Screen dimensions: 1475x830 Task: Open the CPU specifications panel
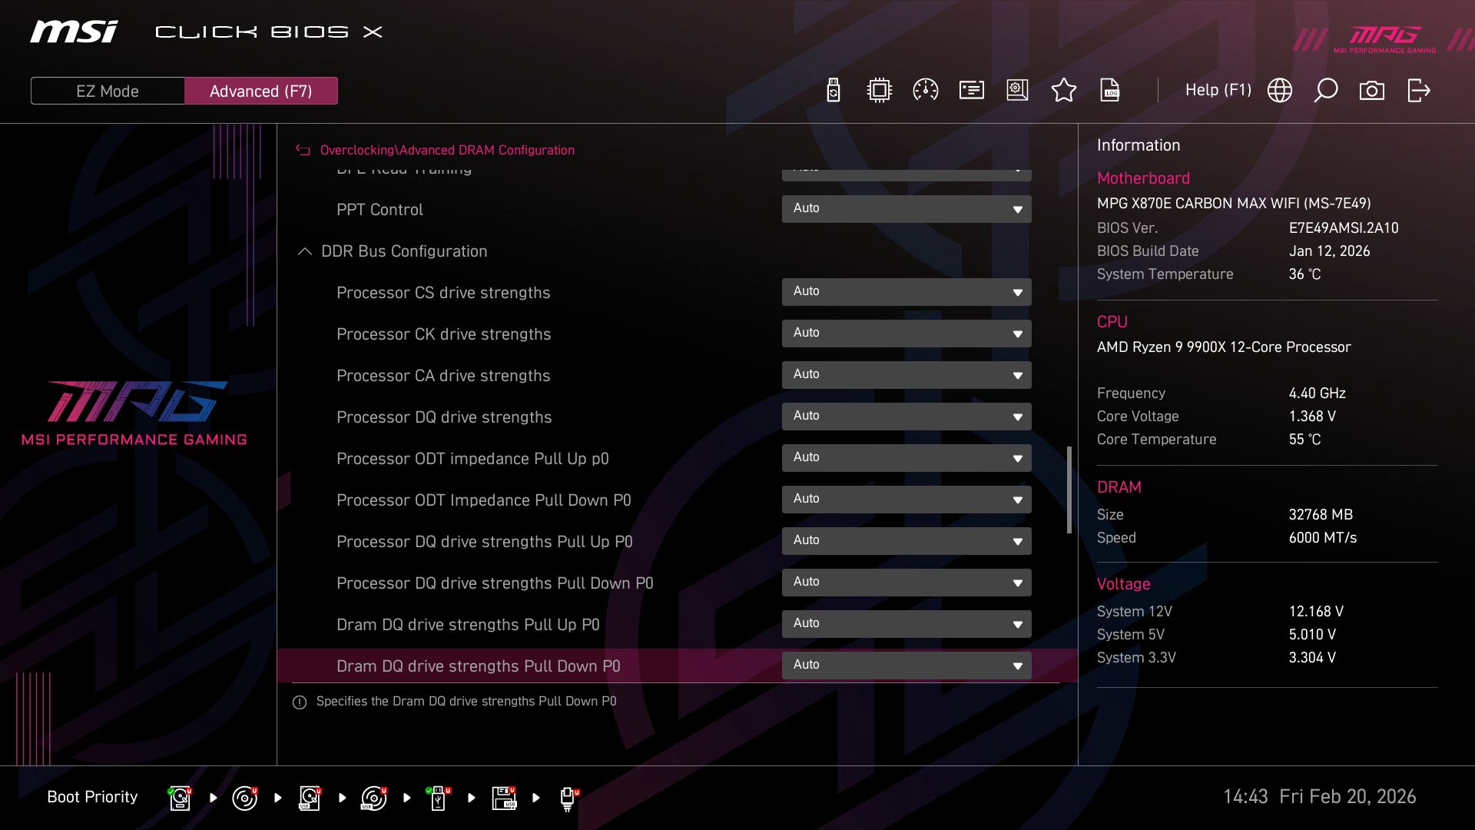coord(878,90)
